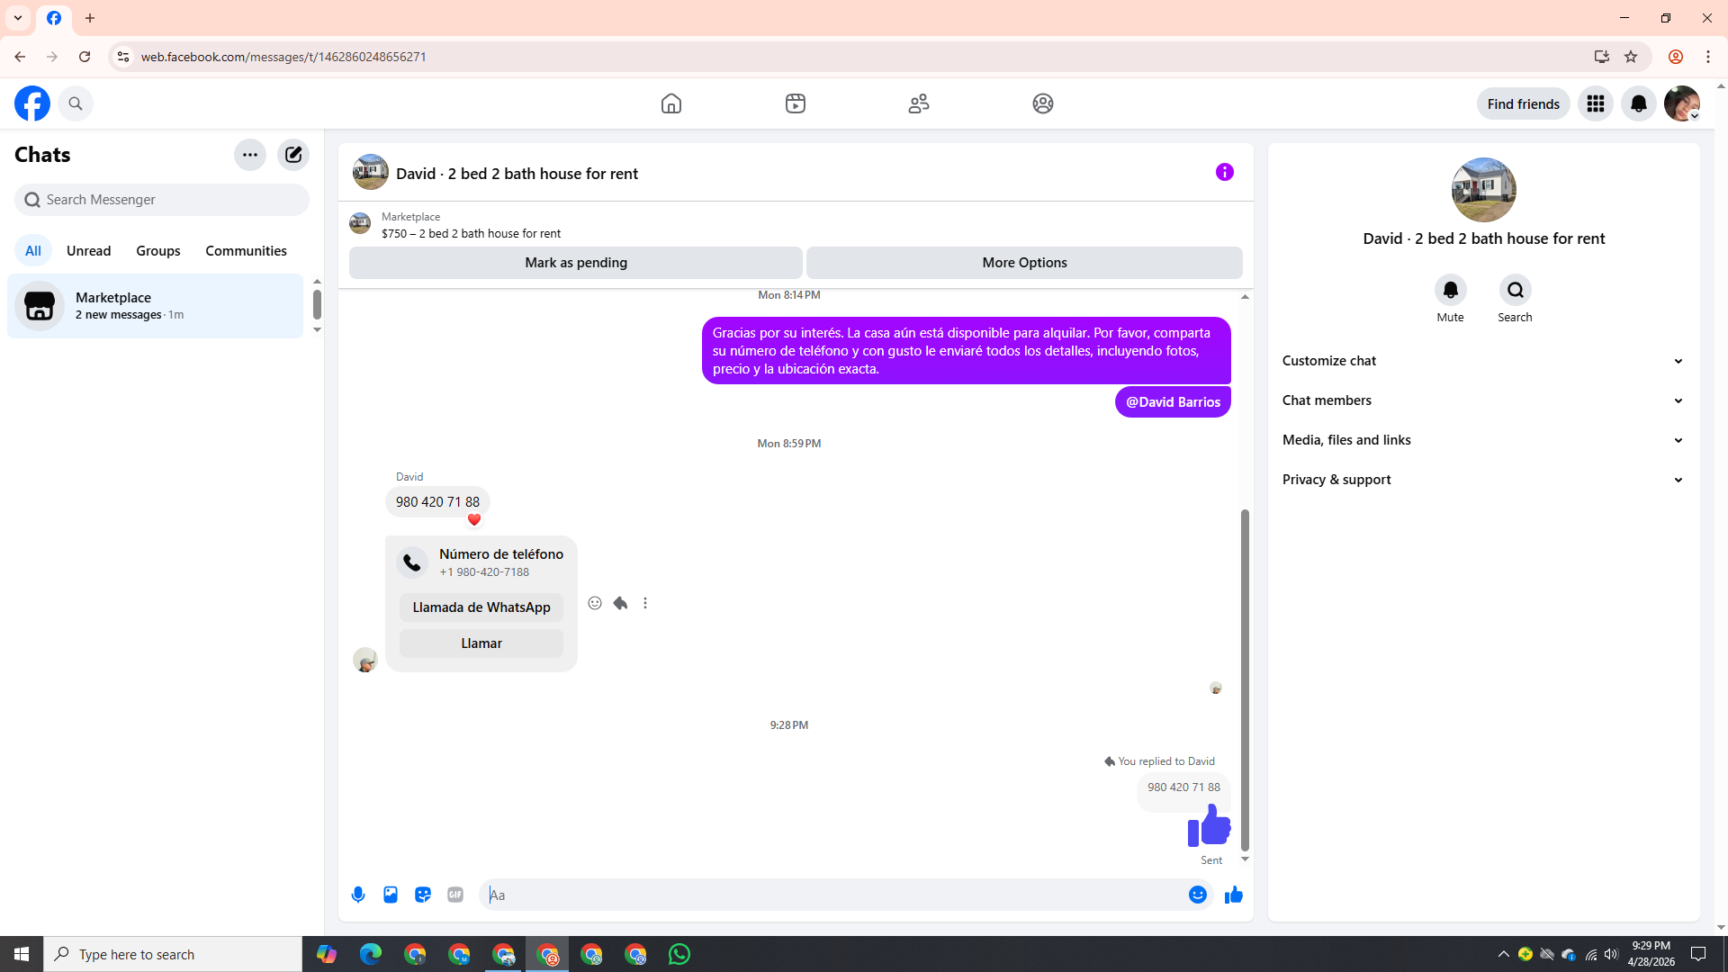This screenshot has height=972, width=1728.
Task: Toggle the conversation information panel
Action: [x=1224, y=172]
